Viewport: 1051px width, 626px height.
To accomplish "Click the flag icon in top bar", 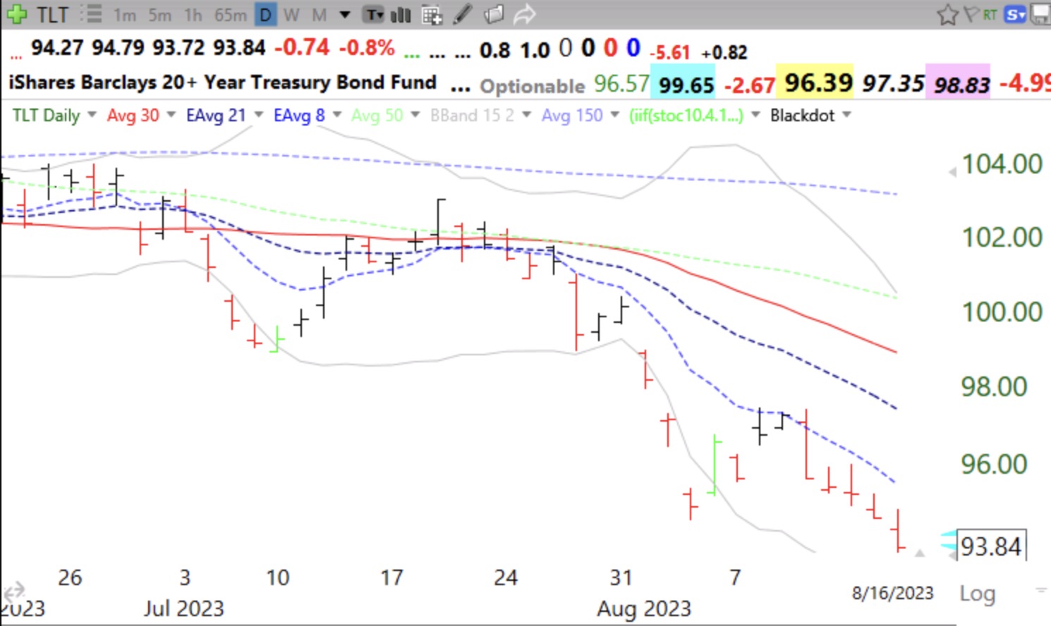I will click(x=971, y=13).
